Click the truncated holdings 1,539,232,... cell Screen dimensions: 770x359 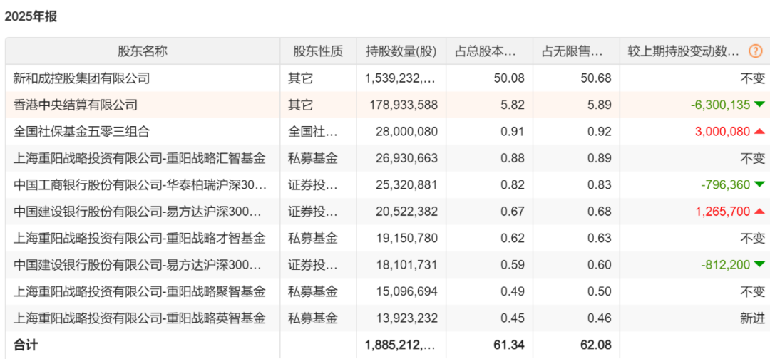400,78
